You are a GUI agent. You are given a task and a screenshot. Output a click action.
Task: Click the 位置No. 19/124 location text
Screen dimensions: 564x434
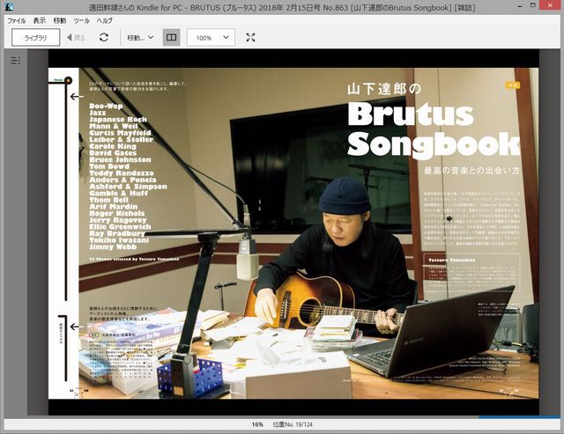[x=293, y=424]
